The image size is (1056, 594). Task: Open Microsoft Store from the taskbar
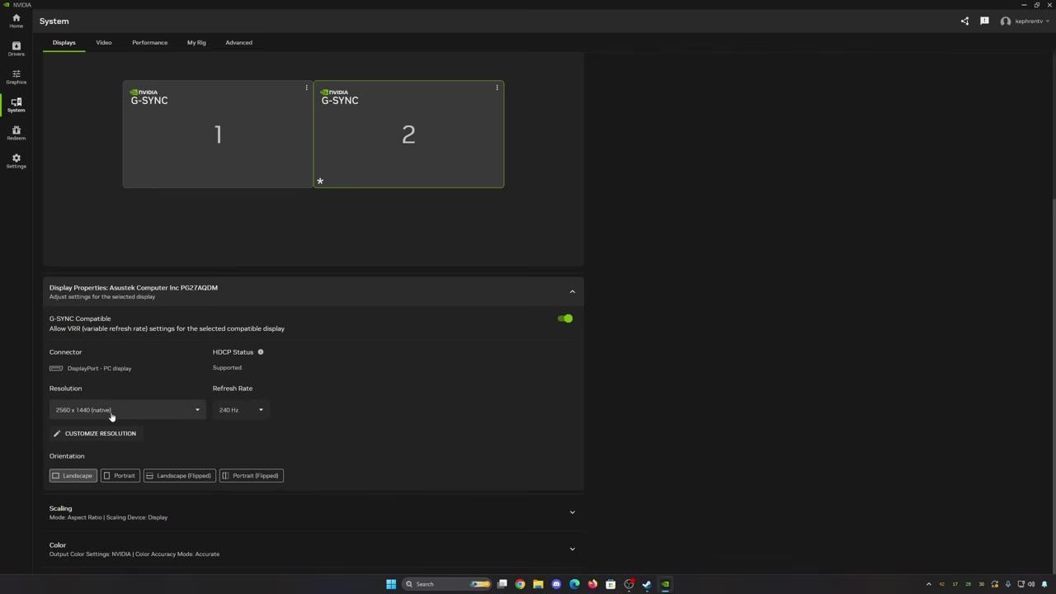click(x=610, y=584)
